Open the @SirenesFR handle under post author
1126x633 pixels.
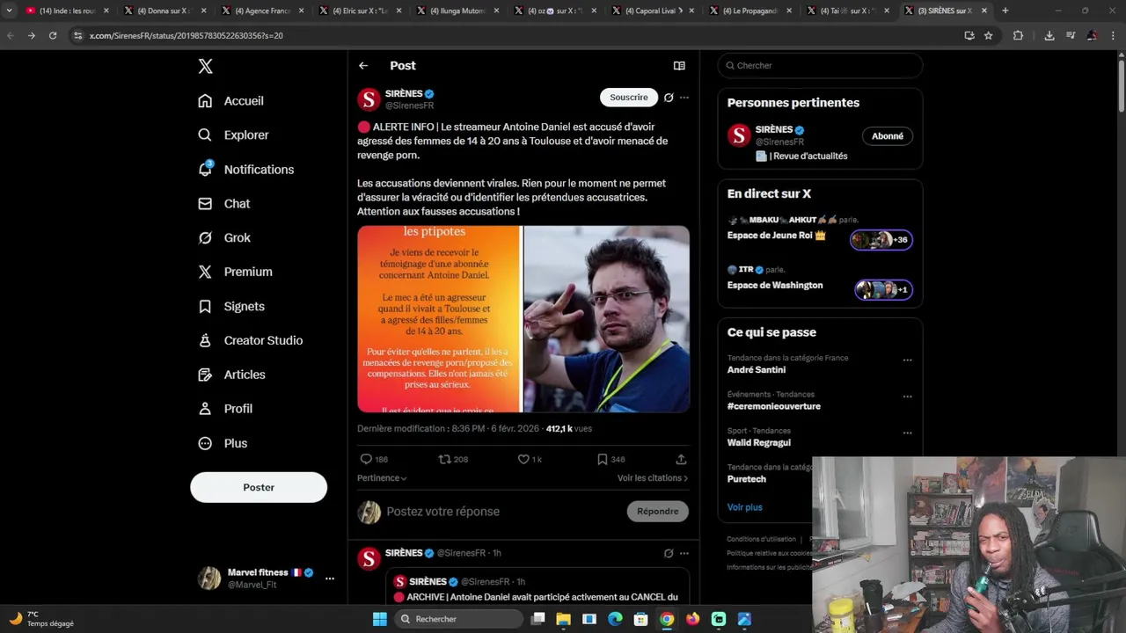[x=410, y=105]
